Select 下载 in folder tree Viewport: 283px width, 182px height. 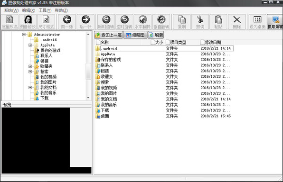pos(45,98)
